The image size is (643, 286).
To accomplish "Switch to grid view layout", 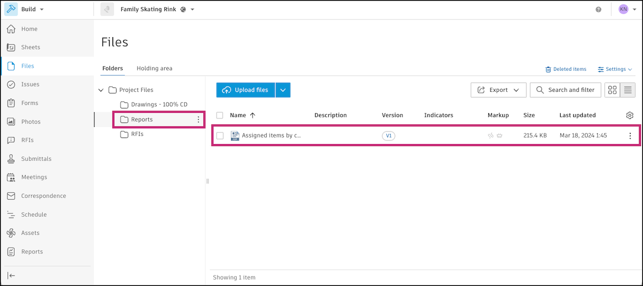I will click(612, 90).
